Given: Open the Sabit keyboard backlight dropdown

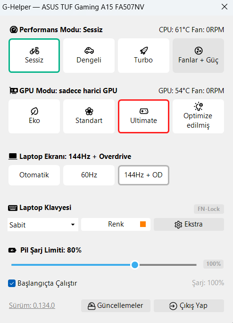Looking at the screenshot, I should point(43,225).
